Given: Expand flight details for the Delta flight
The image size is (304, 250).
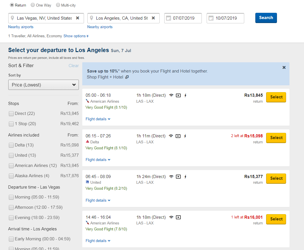Looking at the screenshot, I should [x=98, y=160].
